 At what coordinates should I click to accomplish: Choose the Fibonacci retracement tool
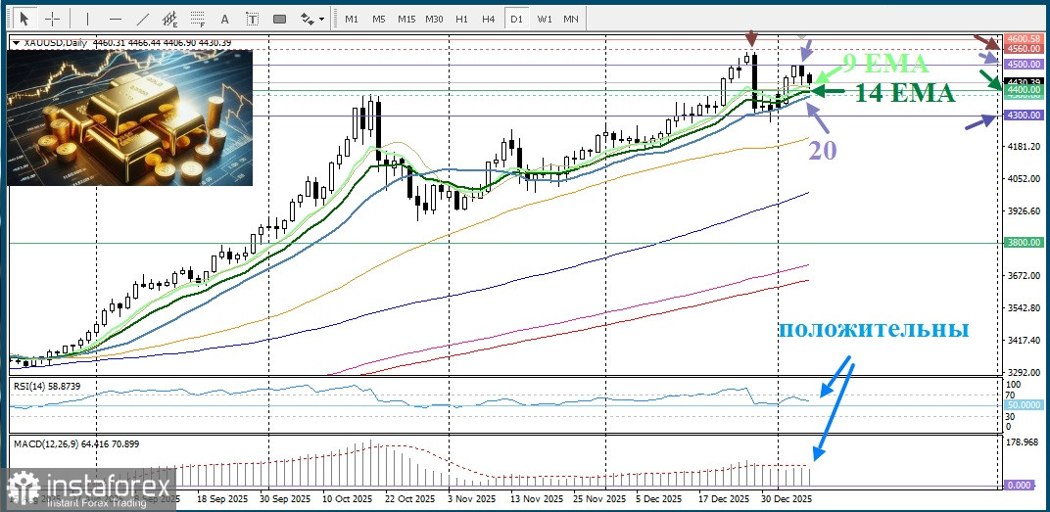coord(199,18)
